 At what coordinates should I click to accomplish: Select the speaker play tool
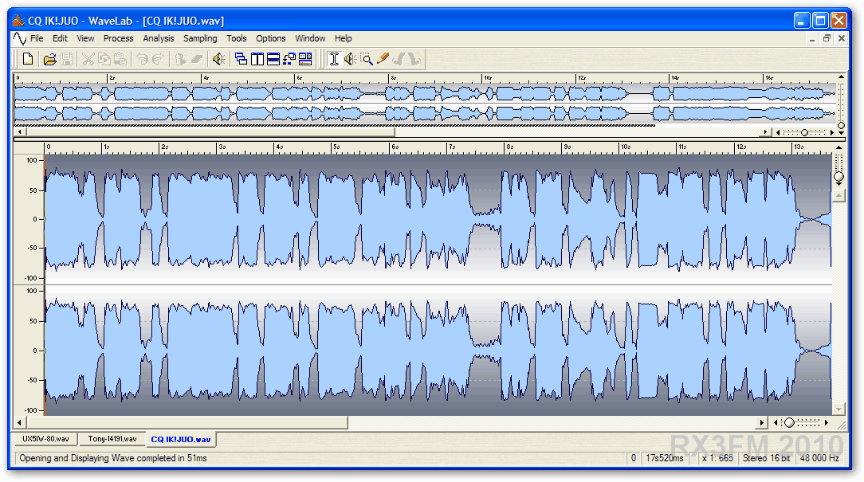tap(351, 59)
